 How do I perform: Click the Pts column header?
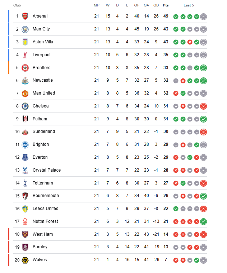coord(166,5)
